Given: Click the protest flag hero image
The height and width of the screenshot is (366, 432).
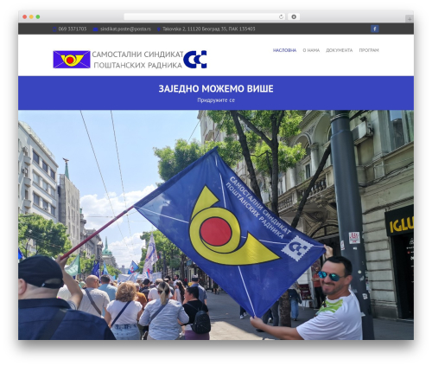Looking at the screenshot, I should 216,225.
